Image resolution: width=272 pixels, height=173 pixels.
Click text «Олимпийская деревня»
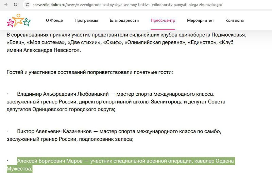155,42
